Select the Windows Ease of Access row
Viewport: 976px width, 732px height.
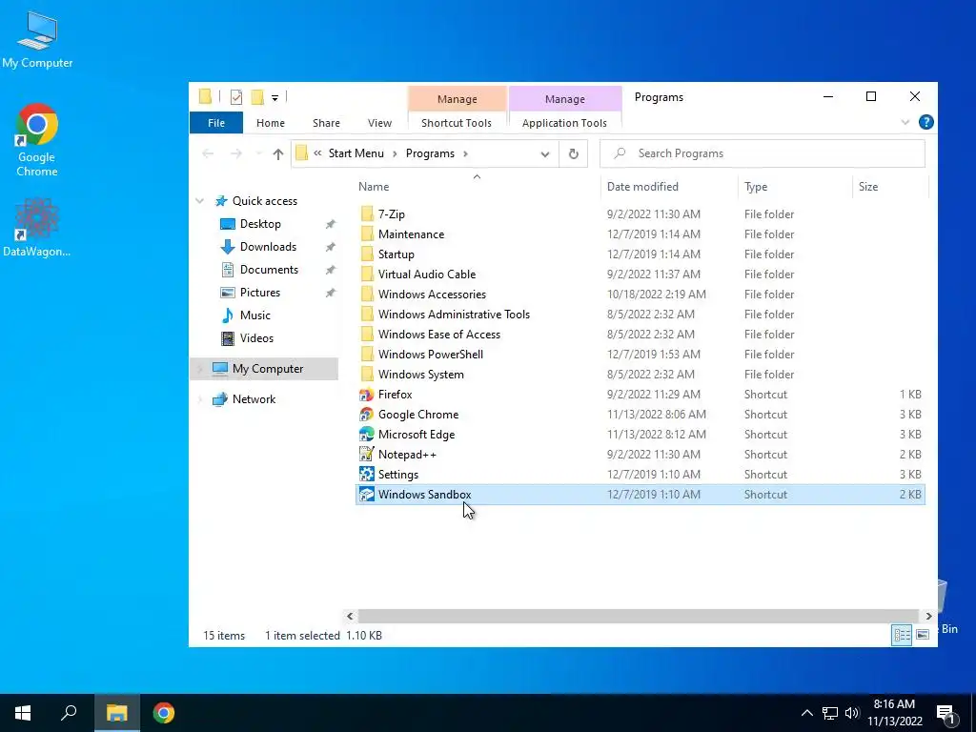[640, 335]
